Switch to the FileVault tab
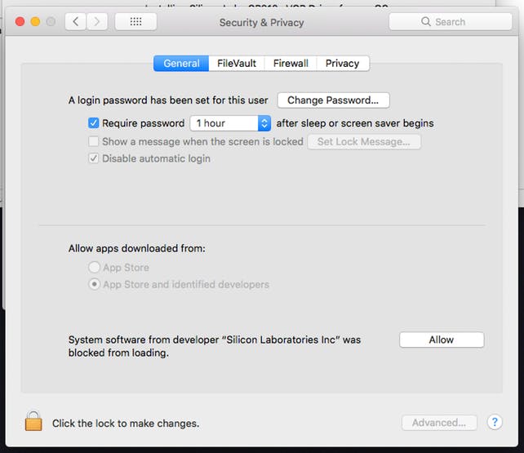 [x=237, y=63]
